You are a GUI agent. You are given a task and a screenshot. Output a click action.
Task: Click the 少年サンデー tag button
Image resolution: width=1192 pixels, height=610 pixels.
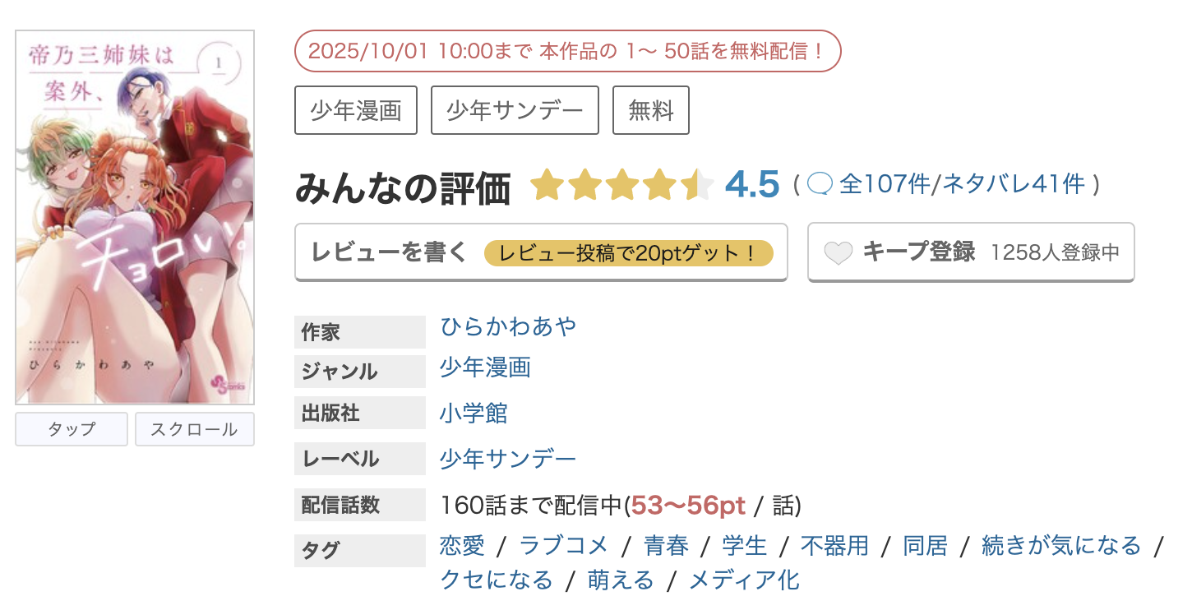click(x=515, y=110)
